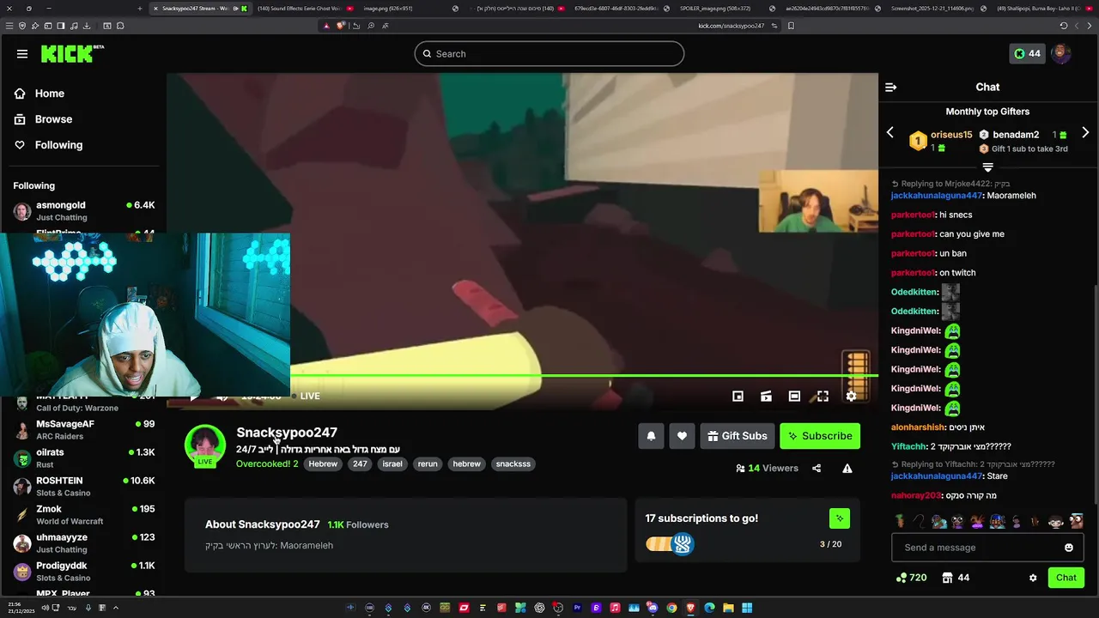Click the 14 Viewers count

pyautogui.click(x=768, y=469)
